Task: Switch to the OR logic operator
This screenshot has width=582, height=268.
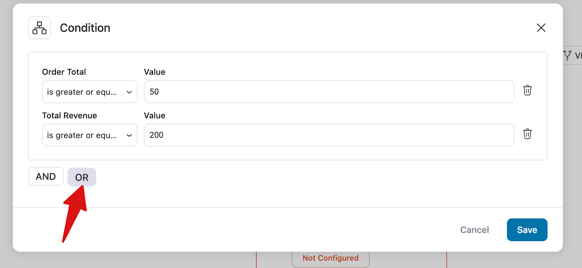Action: click(82, 177)
